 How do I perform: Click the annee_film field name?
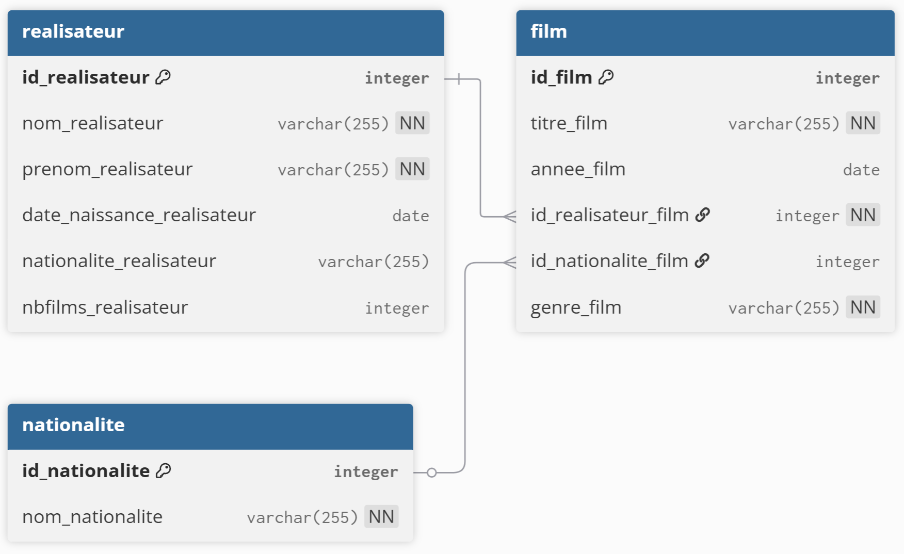tap(578, 169)
